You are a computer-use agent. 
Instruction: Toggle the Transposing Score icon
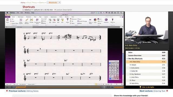37,20
